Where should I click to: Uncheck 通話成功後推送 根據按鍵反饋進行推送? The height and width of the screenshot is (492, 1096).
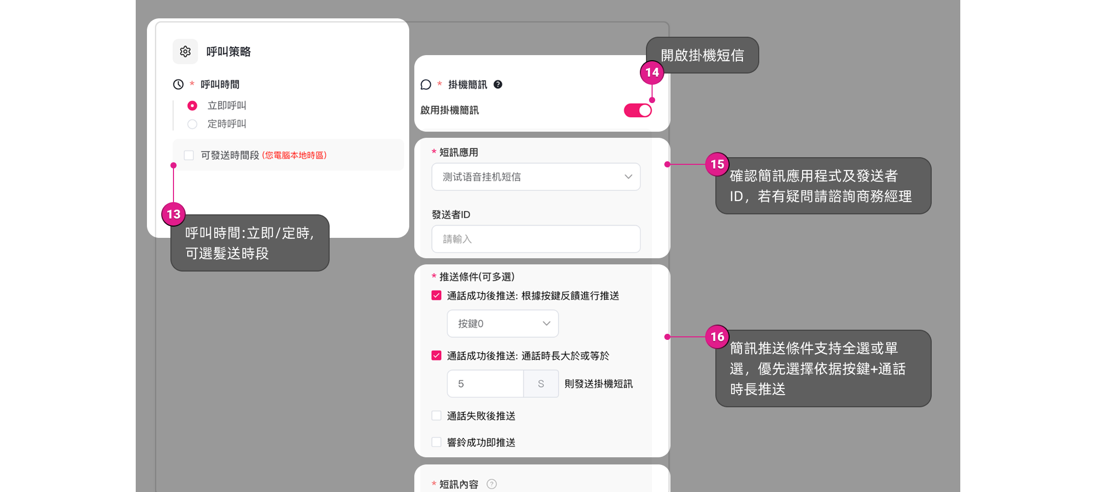click(436, 296)
